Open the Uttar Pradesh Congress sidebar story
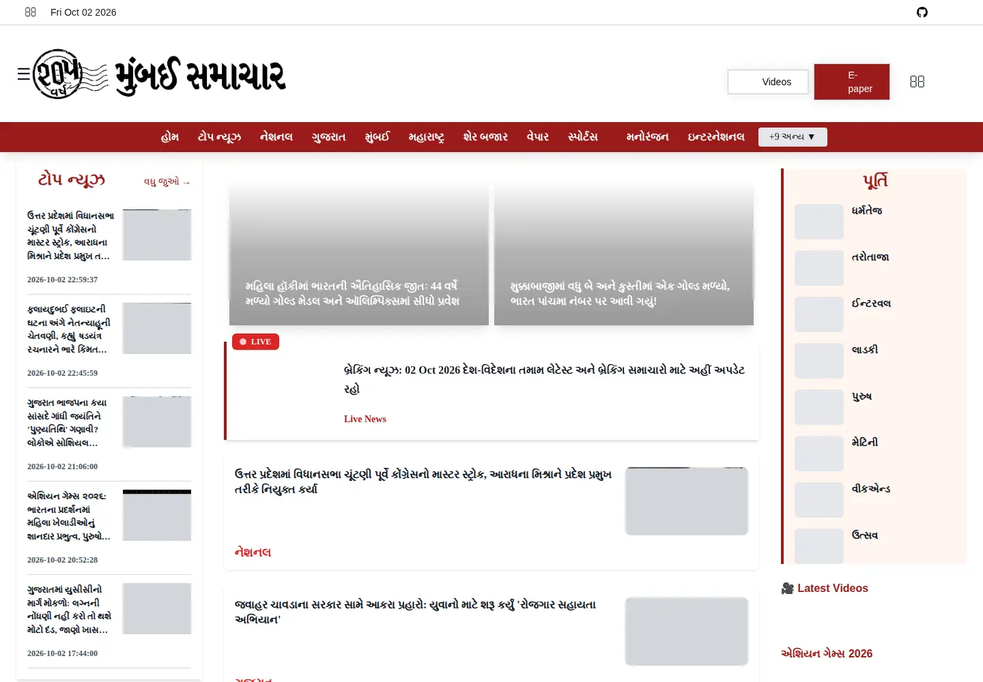Viewport: 983px width, 682px height. pos(70,235)
